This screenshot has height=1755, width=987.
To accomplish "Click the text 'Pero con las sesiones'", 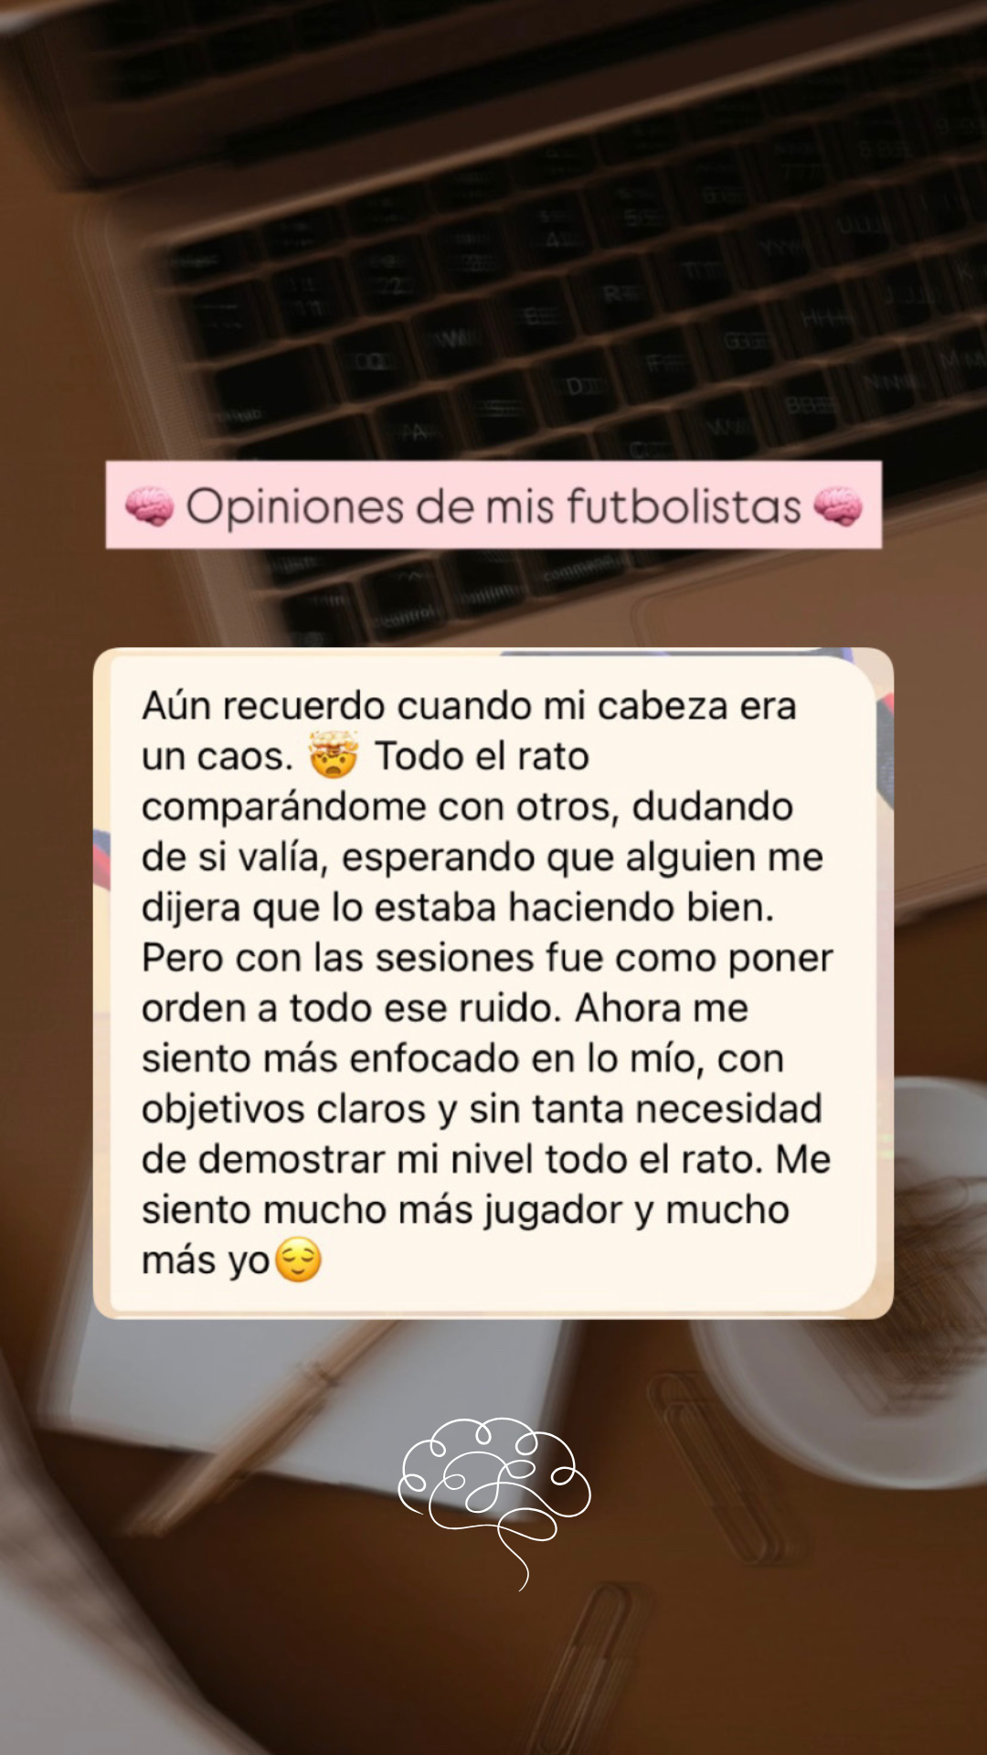I will [338, 958].
